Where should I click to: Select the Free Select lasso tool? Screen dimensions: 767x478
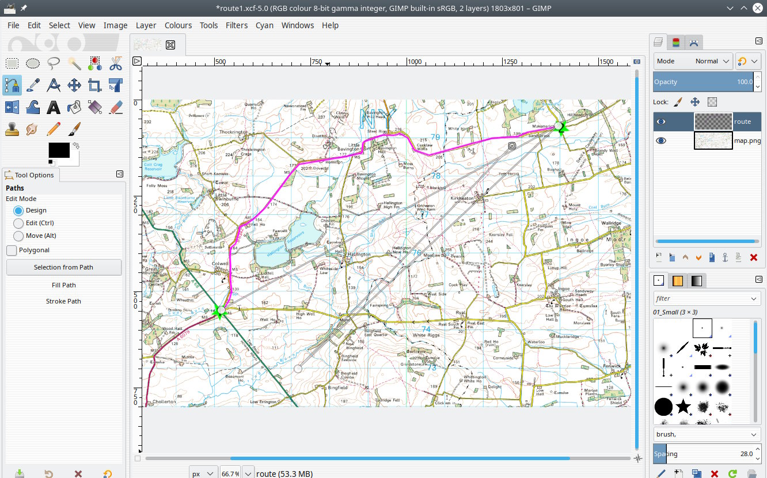pyautogui.click(x=54, y=63)
